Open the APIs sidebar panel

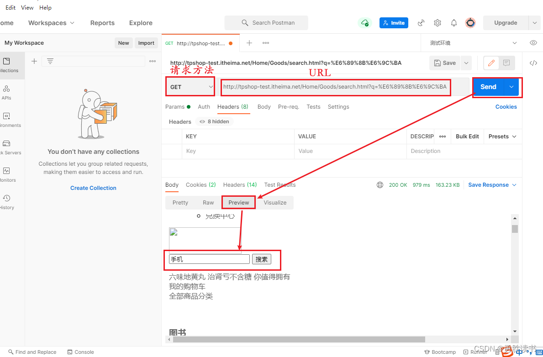[x=6, y=93]
